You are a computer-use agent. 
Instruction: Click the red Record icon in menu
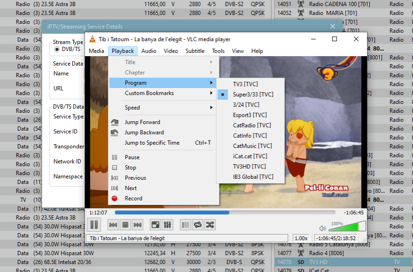coord(115,198)
